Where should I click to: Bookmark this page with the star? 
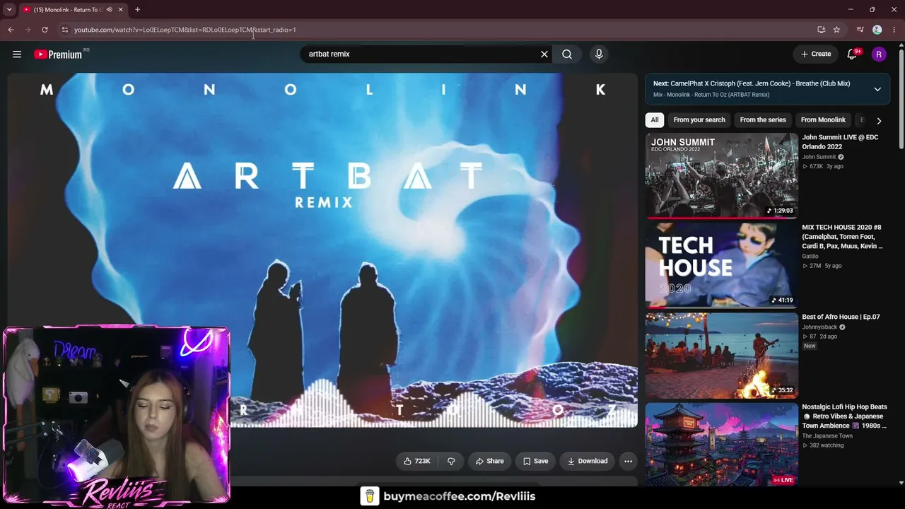[x=836, y=30]
